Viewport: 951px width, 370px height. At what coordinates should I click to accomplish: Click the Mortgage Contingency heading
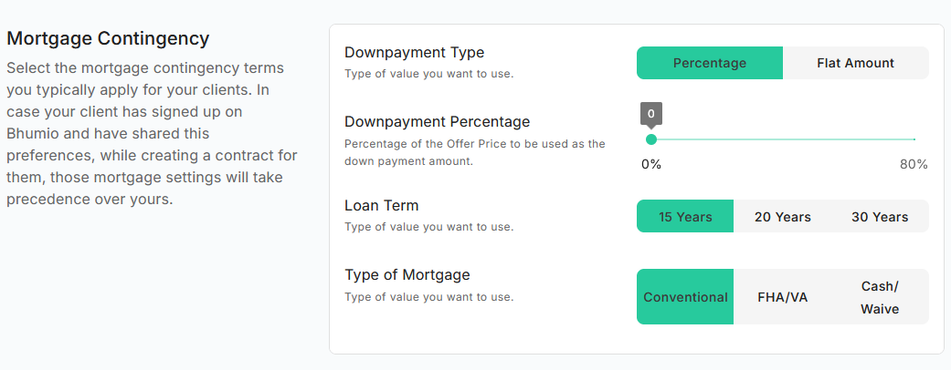(109, 39)
